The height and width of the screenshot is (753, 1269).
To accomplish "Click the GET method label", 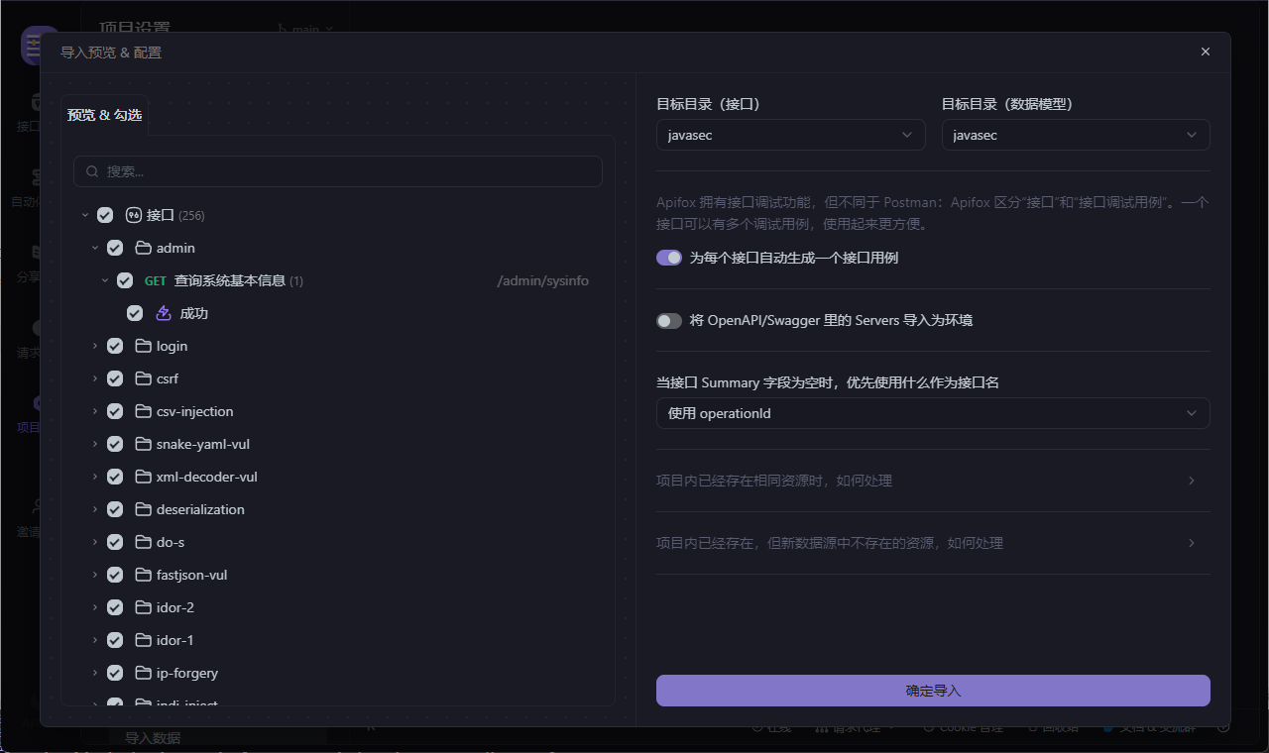I will click(x=156, y=280).
